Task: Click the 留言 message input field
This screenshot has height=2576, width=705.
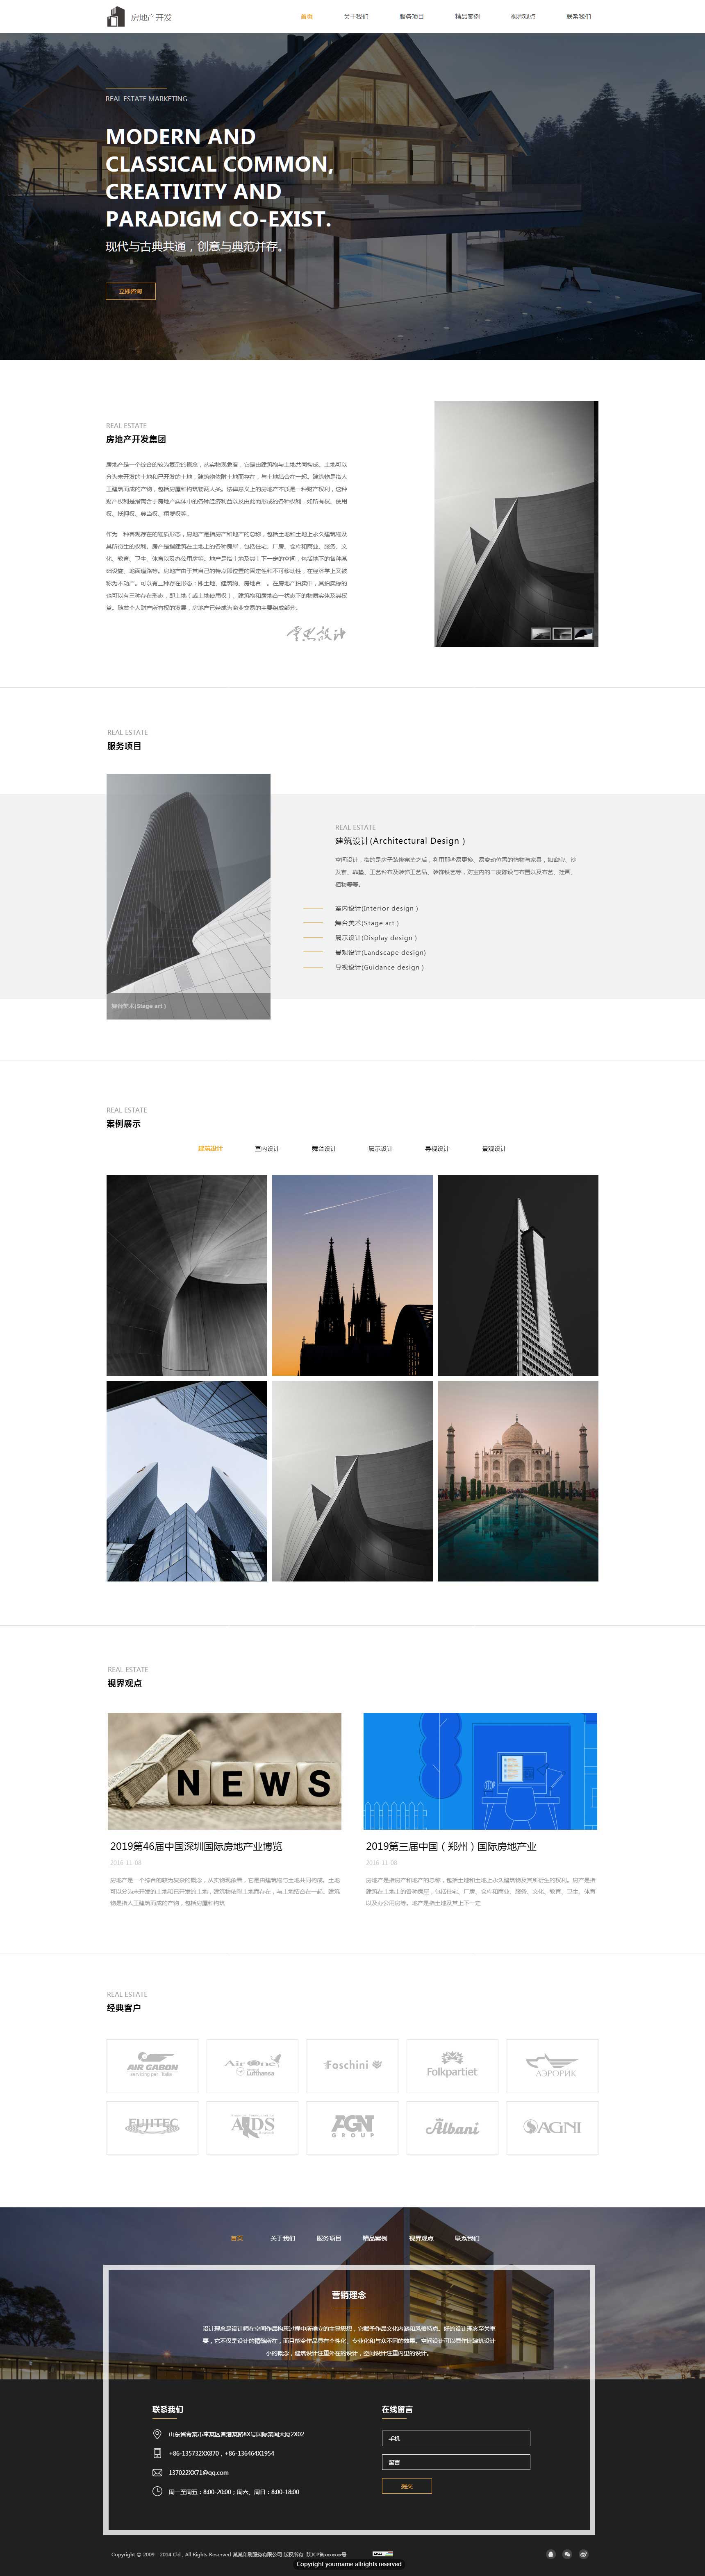Action: click(x=456, y=2462)
